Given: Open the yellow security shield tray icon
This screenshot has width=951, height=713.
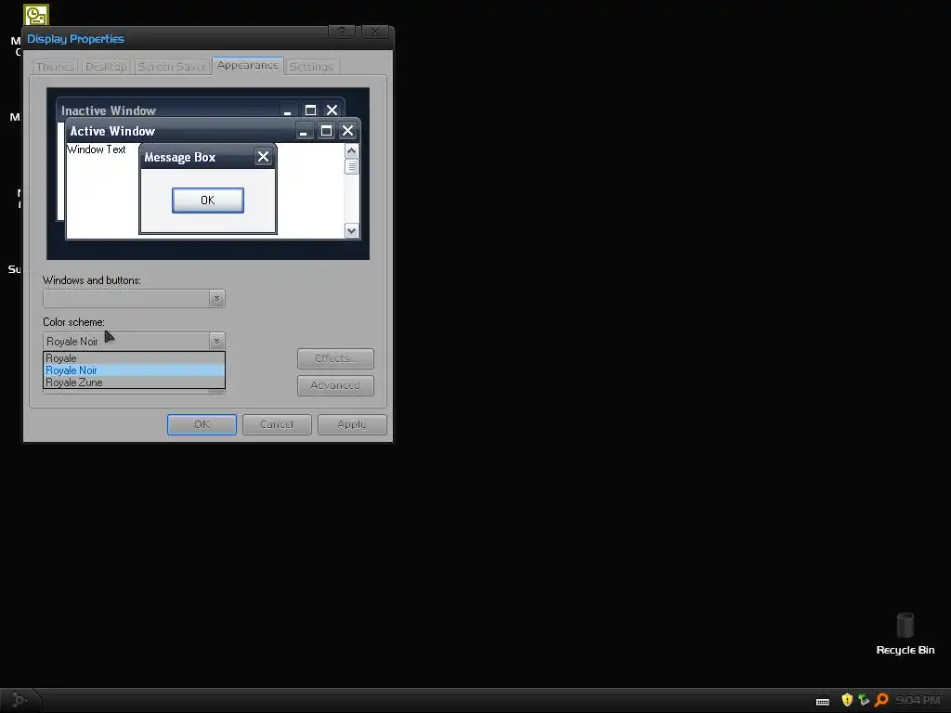Looking at the screenshot, I should (847, 700).
